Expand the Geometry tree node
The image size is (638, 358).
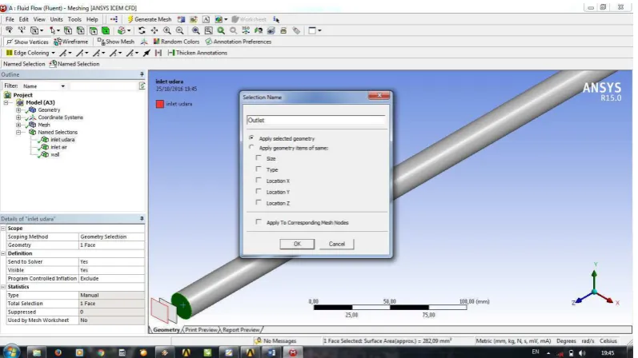pos(18,109)
